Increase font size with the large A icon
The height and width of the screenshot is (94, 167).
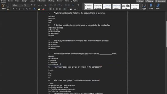pyautogui.click(x=32, y=5)
